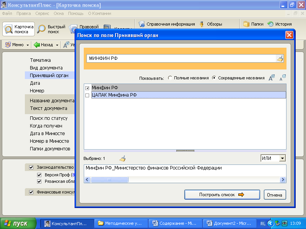Select Номер search field
The width and height of the screenshot is (306, 229).
[37, 91]
